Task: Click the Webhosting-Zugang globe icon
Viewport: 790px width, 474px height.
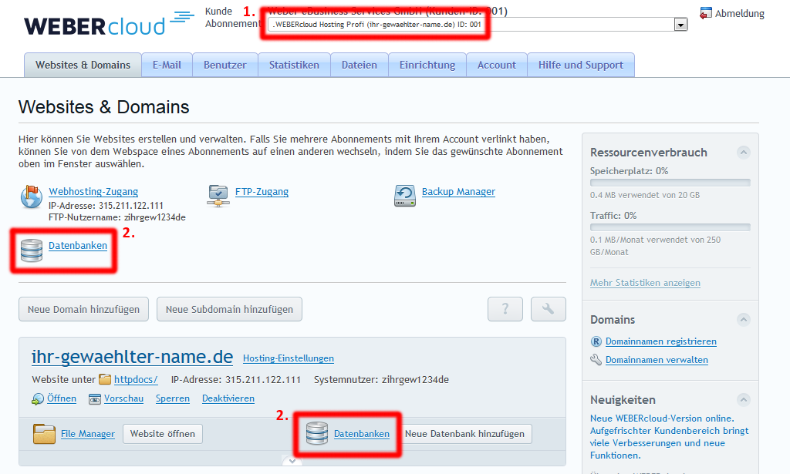Action: [31, 197]
